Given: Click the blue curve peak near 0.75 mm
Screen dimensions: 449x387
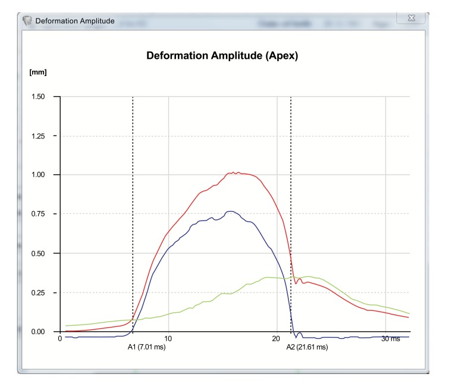Looking at the screenshot, I should click(231, 212).
